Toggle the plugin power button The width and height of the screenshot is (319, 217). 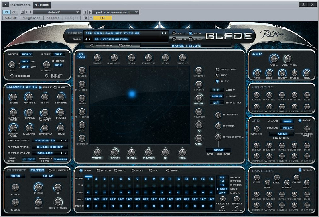point(6,12)
